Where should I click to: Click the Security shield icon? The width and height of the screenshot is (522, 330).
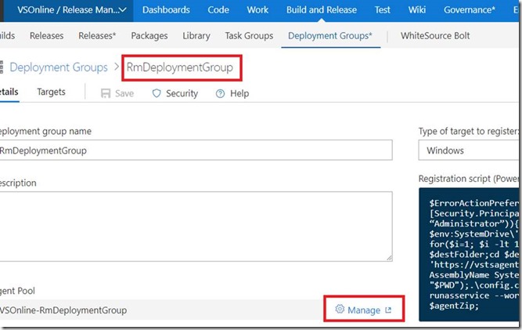click(x=157, y=93)
